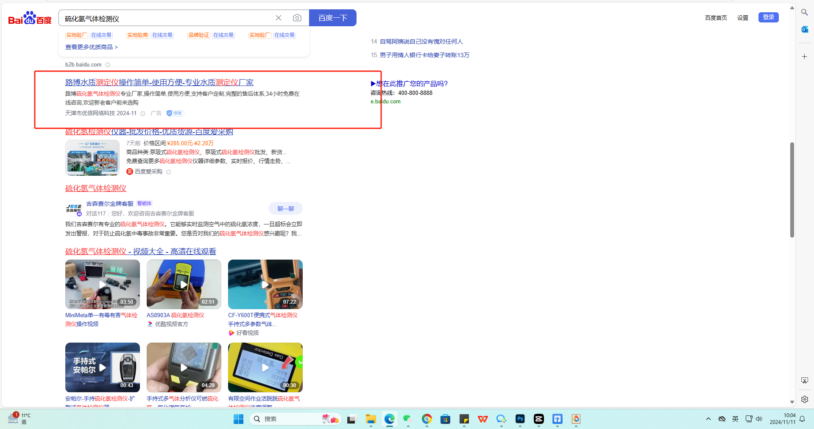Viewport: 814px width, 429px height.
Task: Click the page scrollbar down arrow
Action: click(792, 402)
